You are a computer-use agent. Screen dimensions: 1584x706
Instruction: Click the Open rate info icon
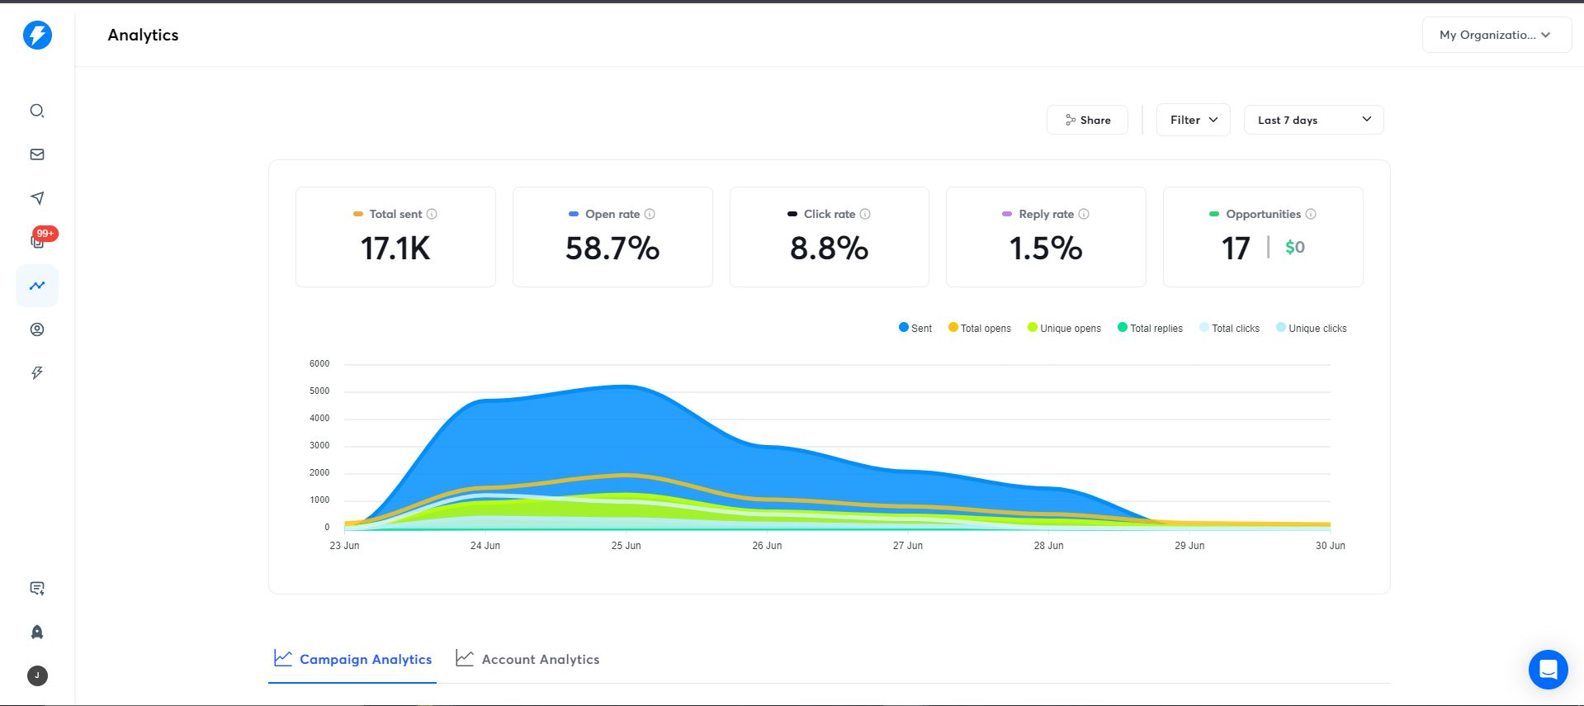[650, 214]
